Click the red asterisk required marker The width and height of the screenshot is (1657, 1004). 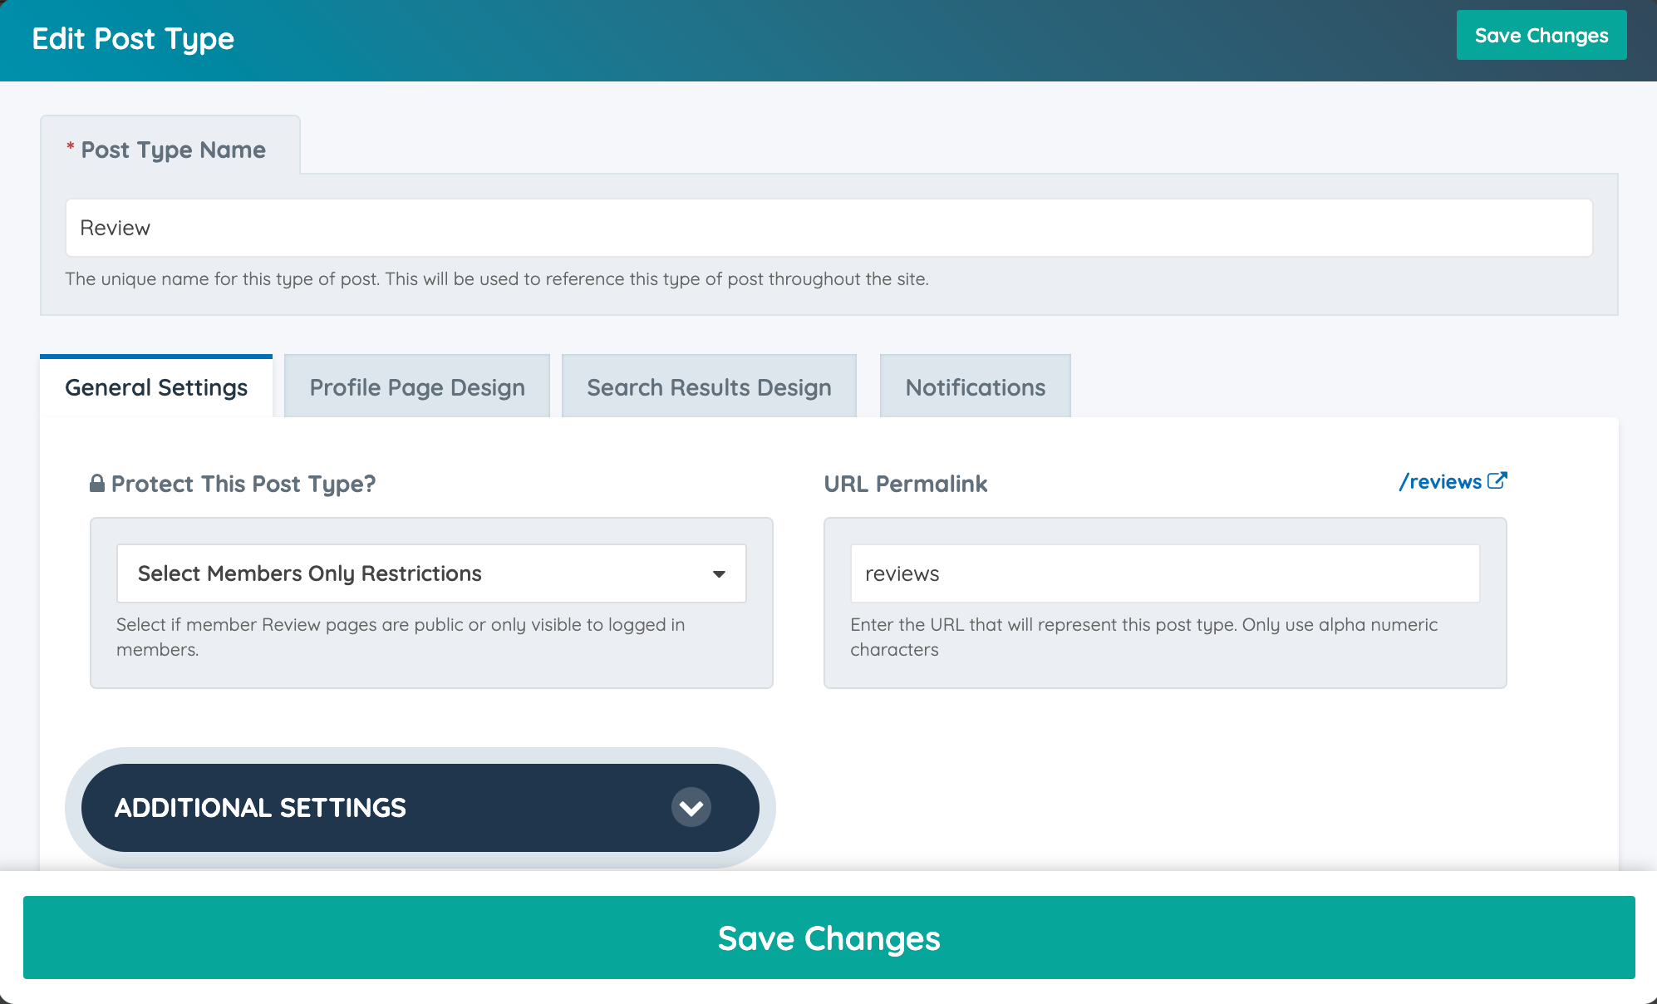[71, 147]
